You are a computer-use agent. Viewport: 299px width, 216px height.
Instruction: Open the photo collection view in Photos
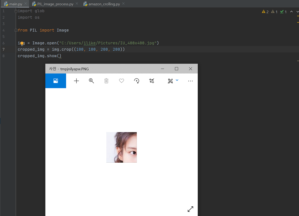[x=56, y=81]
